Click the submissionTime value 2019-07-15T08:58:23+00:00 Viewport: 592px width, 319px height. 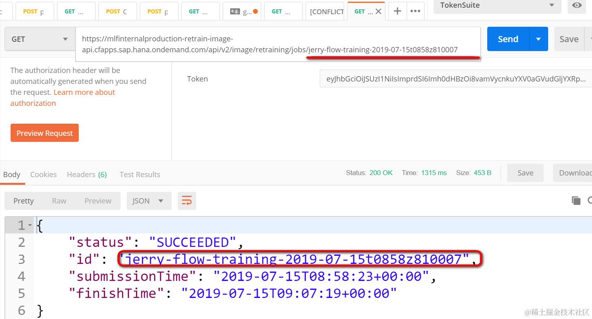coord(321,276)
